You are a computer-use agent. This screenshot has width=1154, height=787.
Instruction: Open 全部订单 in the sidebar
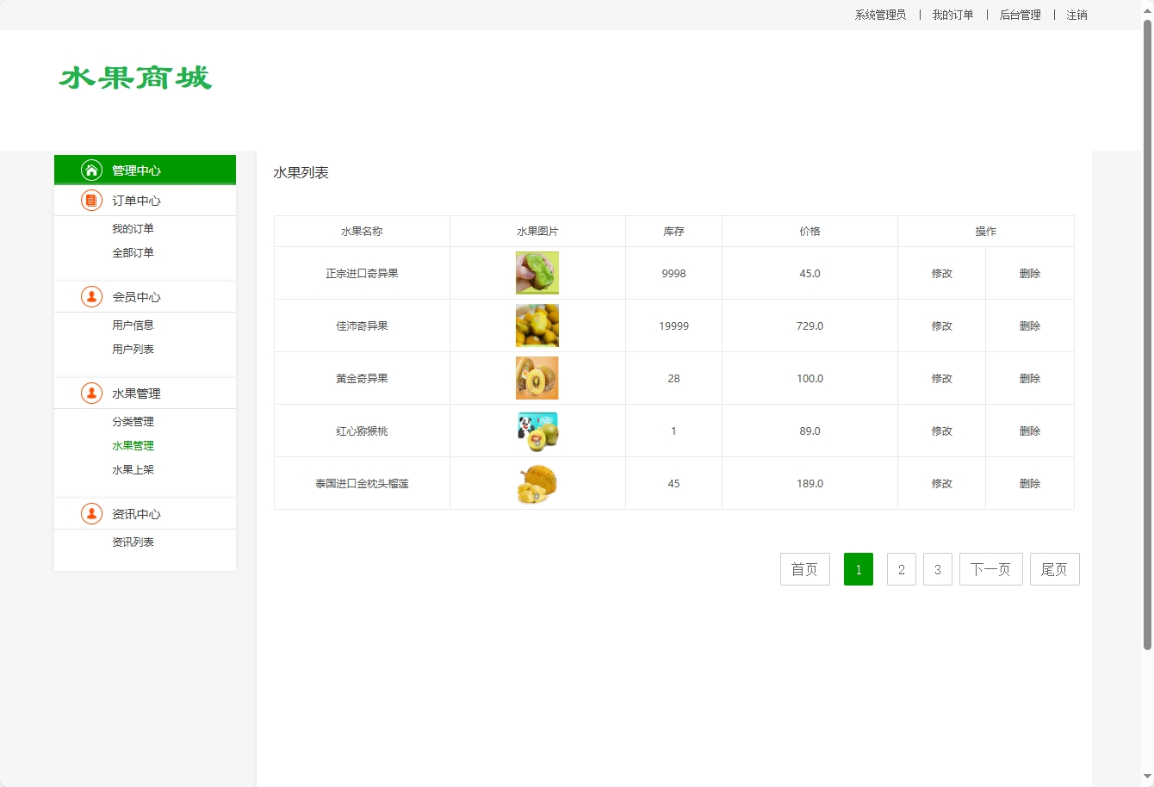[133, 252]
